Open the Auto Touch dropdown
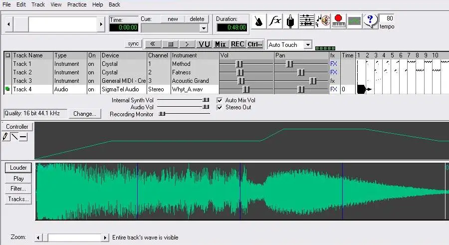This screenshot has height=245, width=449. pyautogui.click(x=307, y=45)
